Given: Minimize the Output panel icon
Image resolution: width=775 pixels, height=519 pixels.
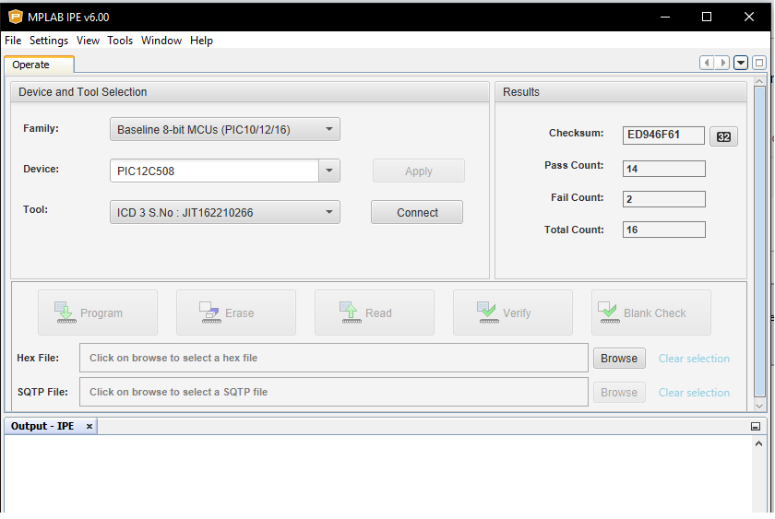Looking at the screenshot, I should [756, 426].
